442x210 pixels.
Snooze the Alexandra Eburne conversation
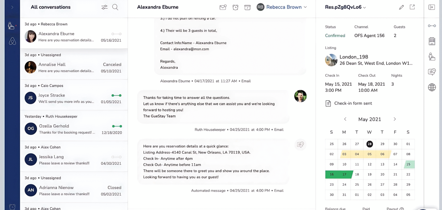pos(235,7)
